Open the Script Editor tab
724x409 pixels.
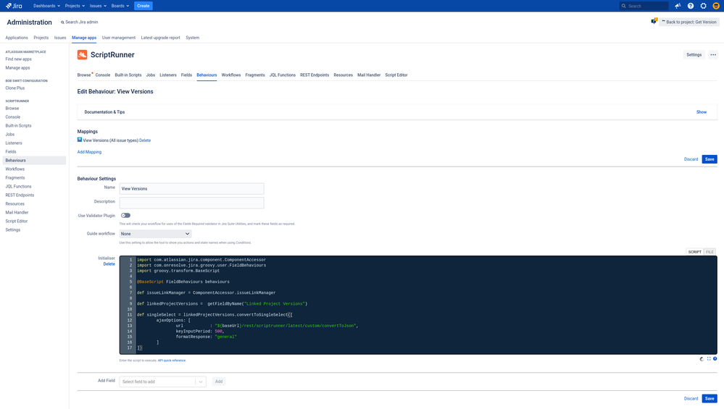click(x=396, y=75)
